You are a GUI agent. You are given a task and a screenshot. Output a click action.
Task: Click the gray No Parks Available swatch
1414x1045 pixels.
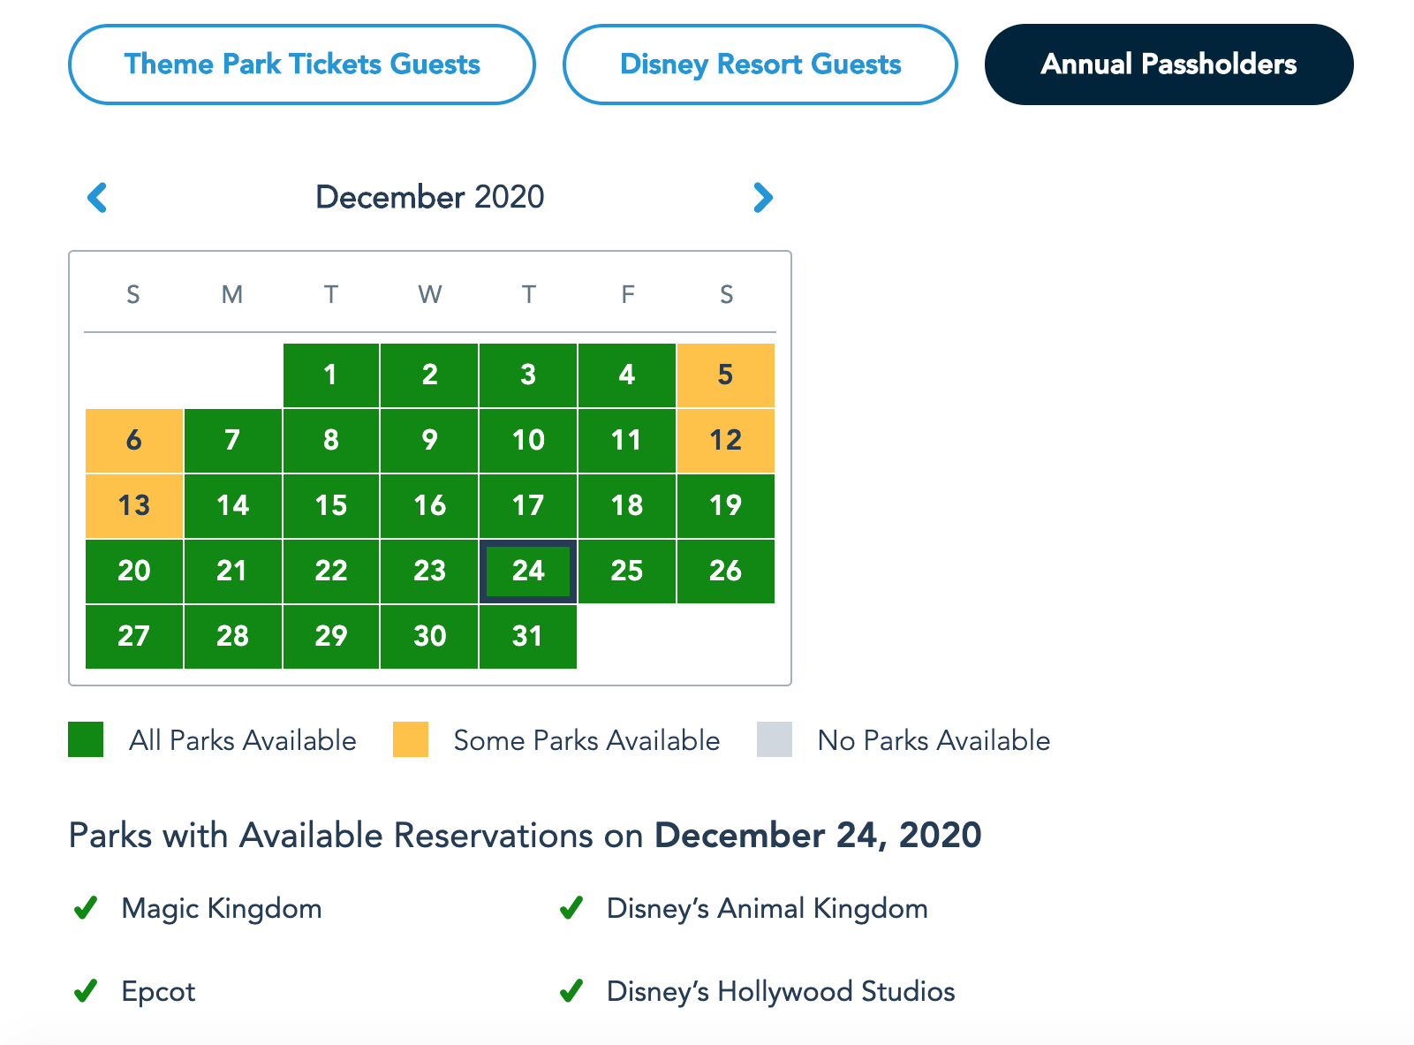click(775, 739)
